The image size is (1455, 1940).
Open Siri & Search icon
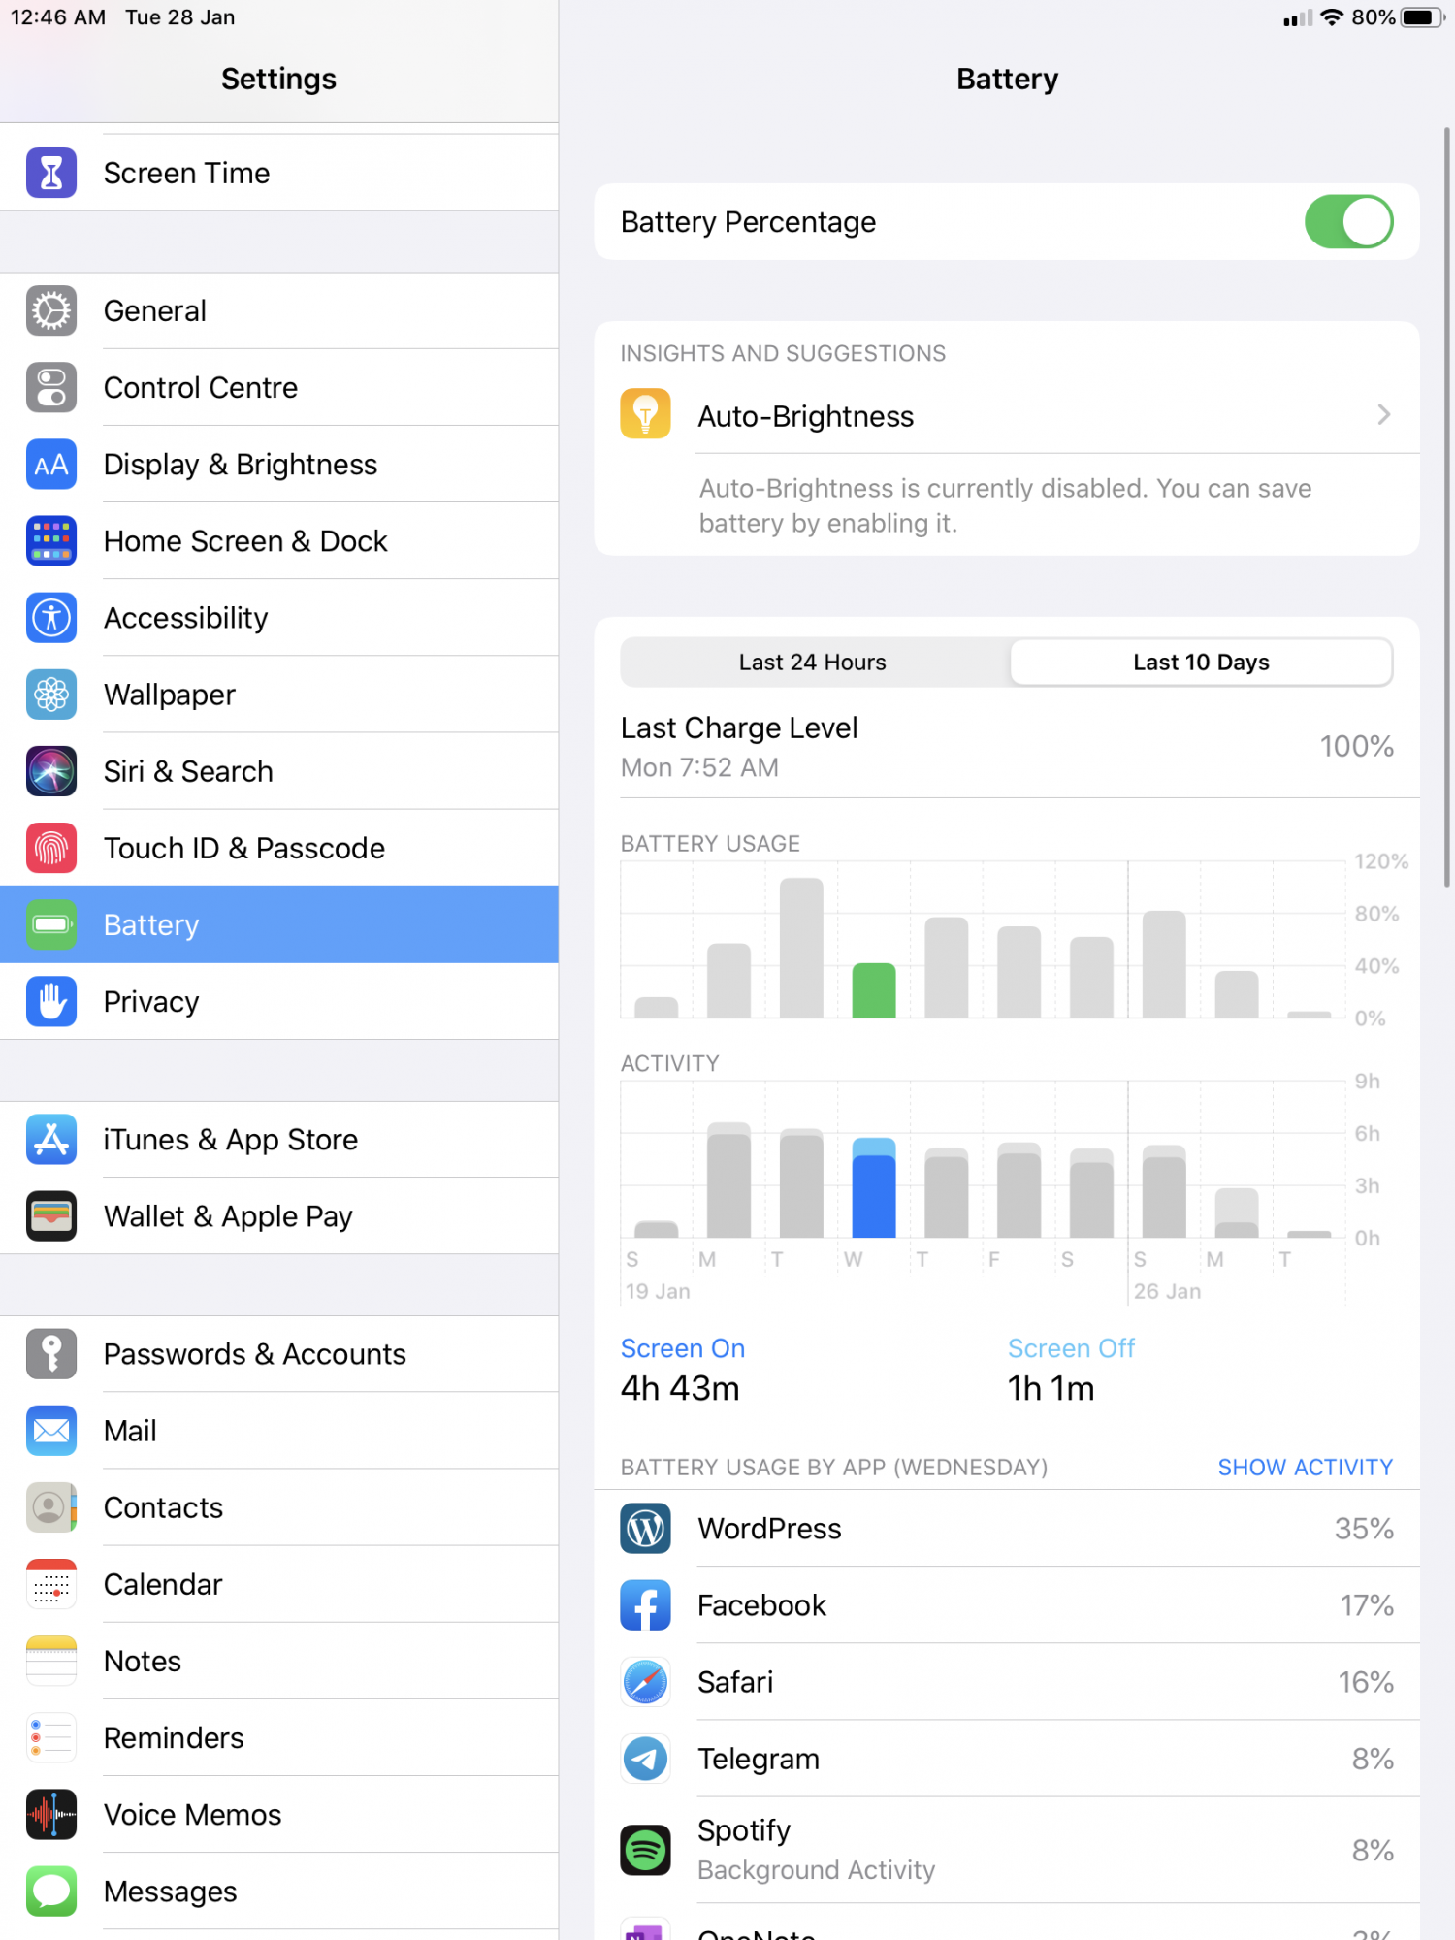[51, 771]
